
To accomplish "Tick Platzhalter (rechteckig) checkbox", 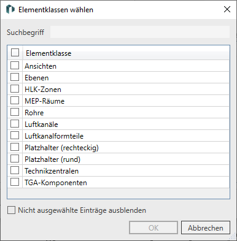I will [x=15, y=147].
